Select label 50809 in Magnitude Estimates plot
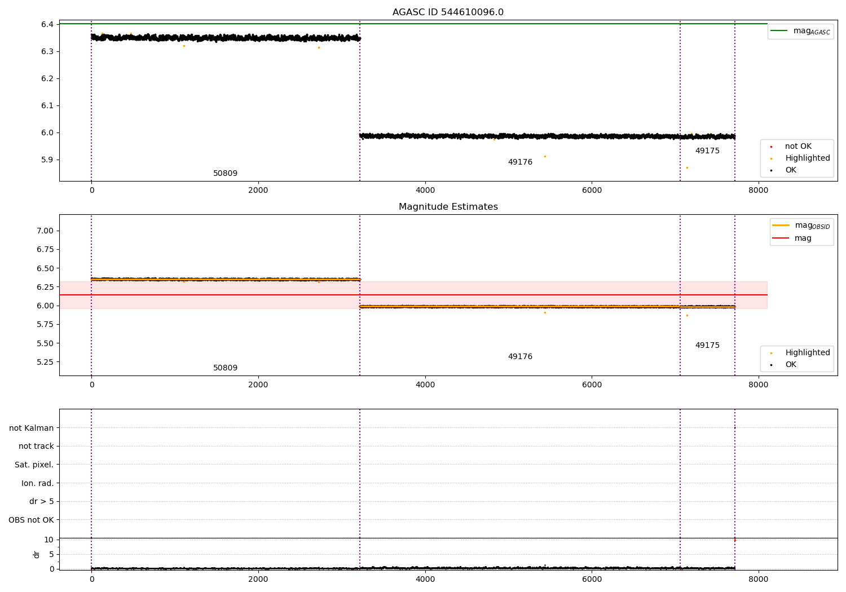 pos(225,368)
